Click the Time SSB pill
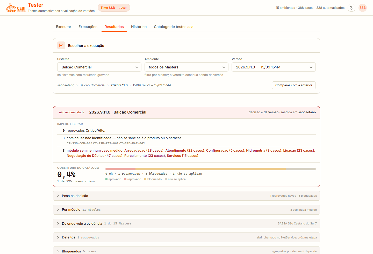This screenshot has height=254, width=373. tap(114, 8)
